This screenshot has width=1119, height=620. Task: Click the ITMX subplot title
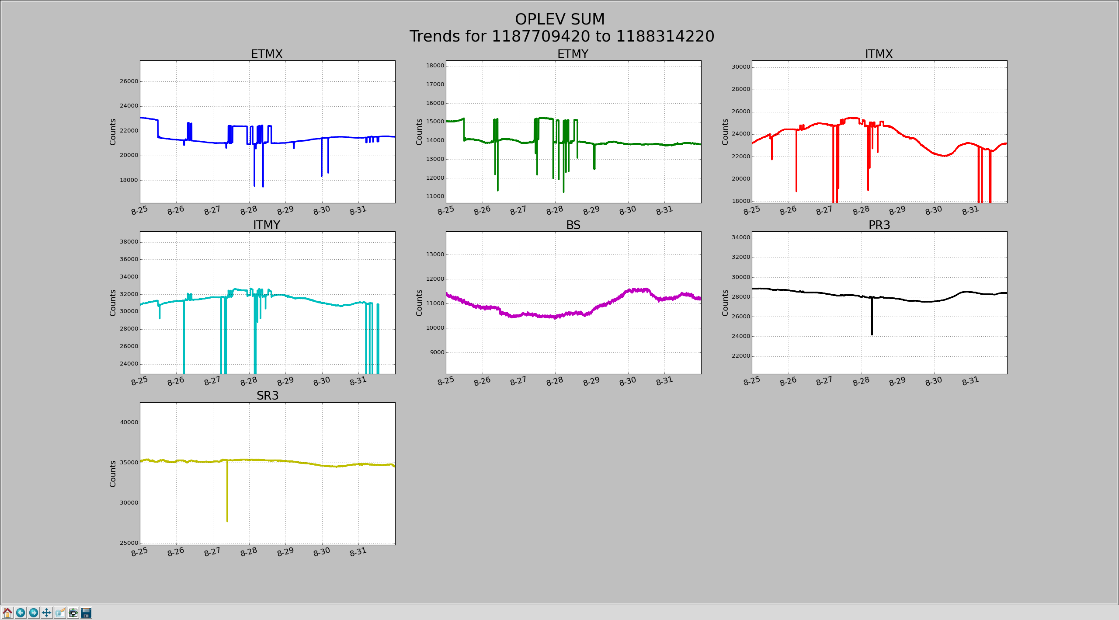pyautogui.click(x=879, y=54)
